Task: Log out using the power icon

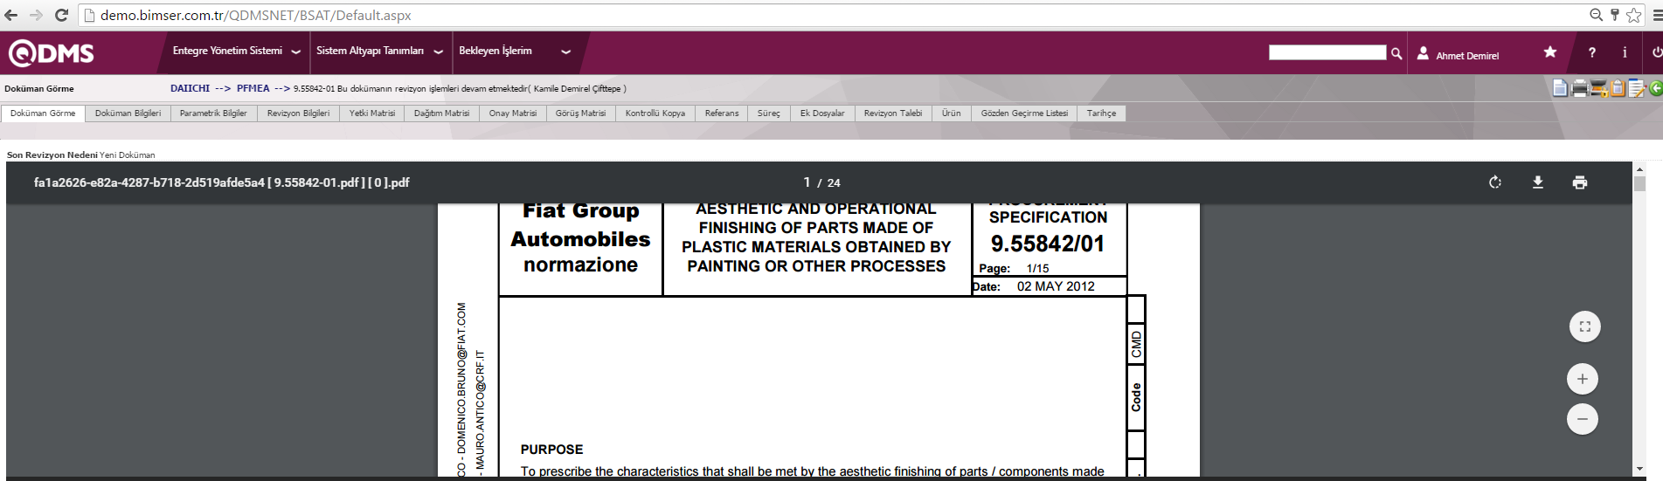Action: coord(1656,52)
